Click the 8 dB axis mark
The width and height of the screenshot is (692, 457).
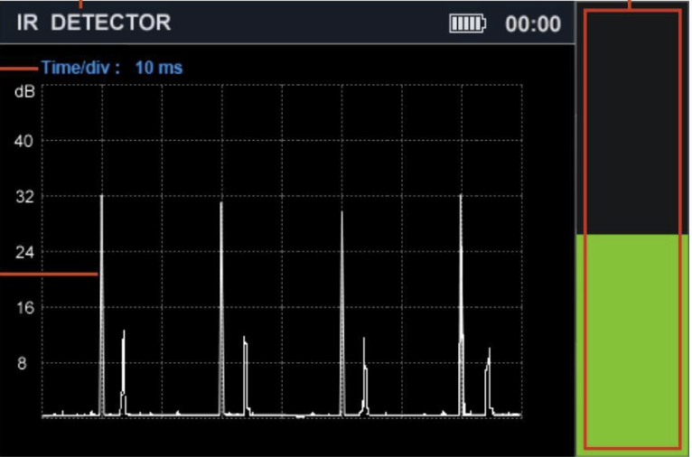point(24,363)
